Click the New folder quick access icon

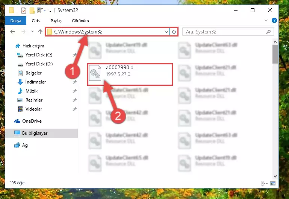(32, 10)
